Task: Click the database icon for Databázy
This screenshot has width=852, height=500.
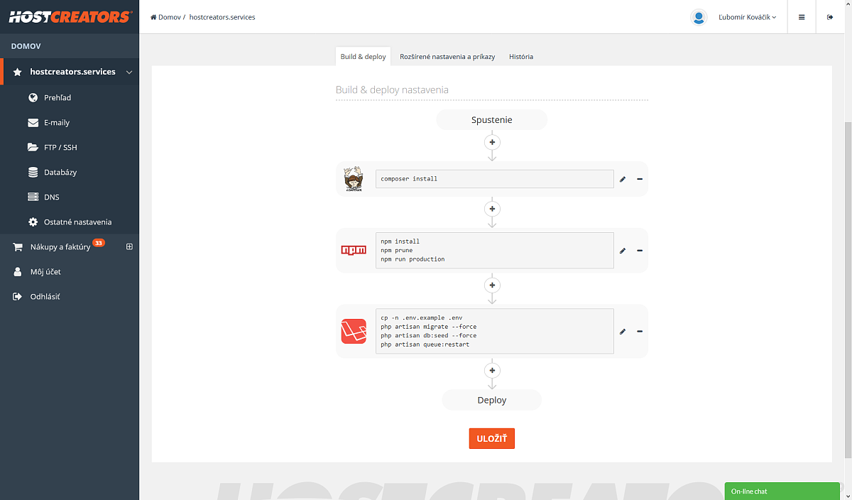Action: tap(33, 172)
